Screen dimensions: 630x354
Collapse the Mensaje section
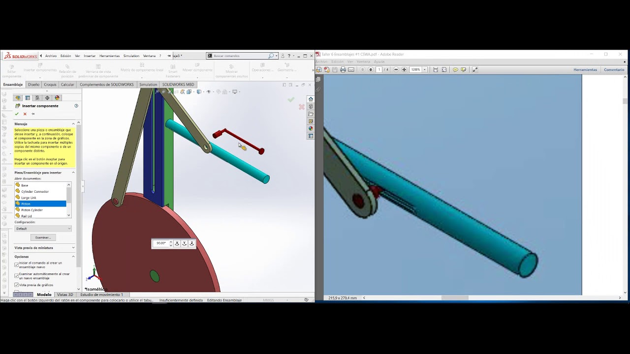pyautogui.click(x=73, y=124)
